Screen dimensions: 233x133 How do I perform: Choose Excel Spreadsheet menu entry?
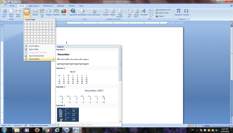pos(39,56)
